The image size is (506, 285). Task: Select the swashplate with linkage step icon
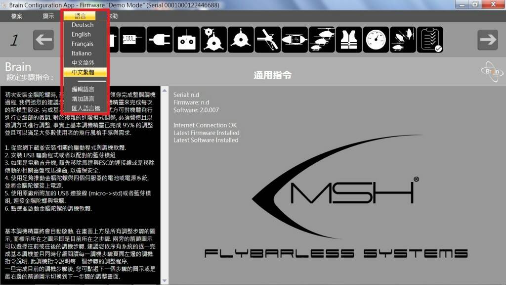point(213,40)
